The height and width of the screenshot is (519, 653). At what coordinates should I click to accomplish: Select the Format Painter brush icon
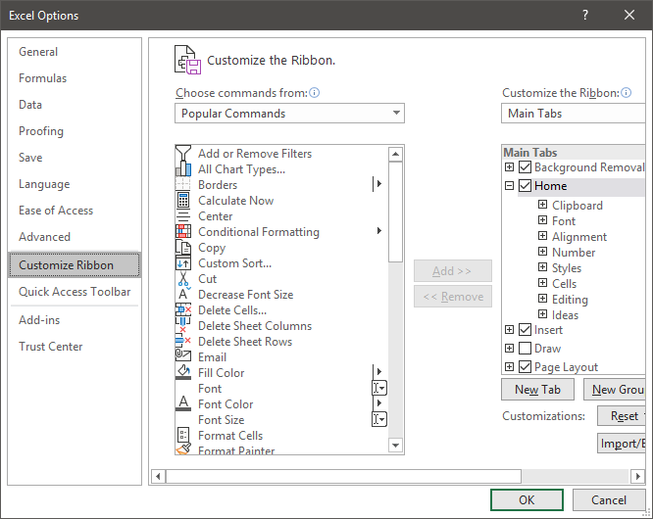183,449
